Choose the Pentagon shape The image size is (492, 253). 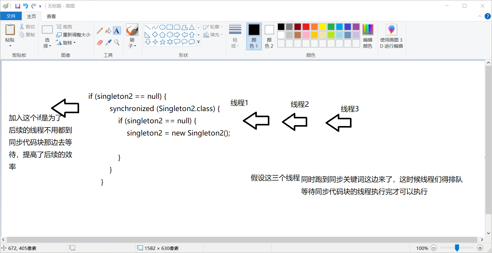(x=162, y=35)
